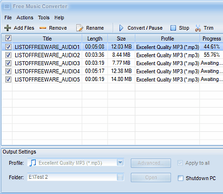Toggle the Apply to all checkbox
This screenshot has width=223, height=194.
tap(180, 163)
